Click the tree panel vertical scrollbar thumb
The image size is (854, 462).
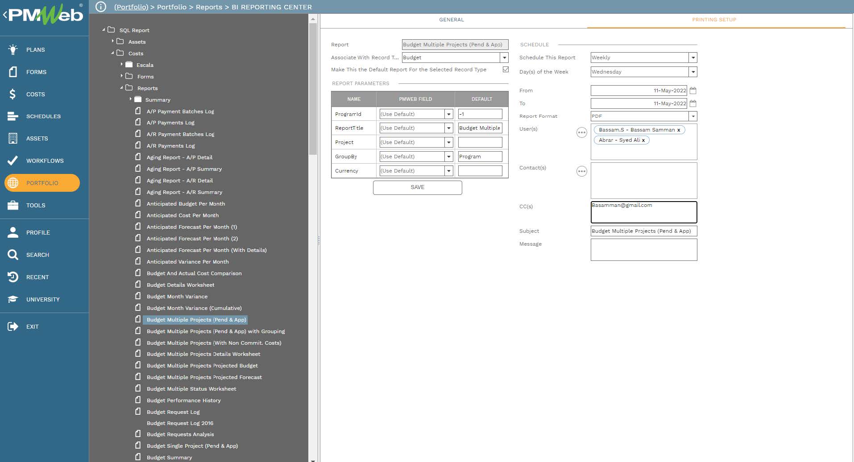pyautogui.click(x=313, y=89)
